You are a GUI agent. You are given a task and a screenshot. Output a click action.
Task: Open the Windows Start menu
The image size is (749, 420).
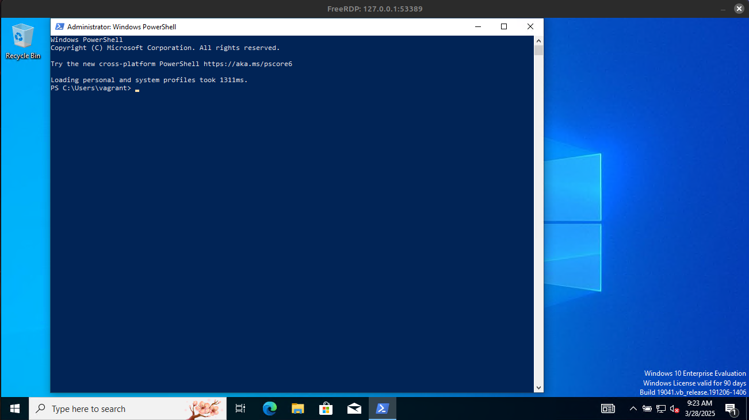(x=15, y=409)
